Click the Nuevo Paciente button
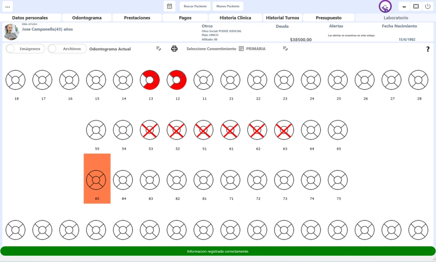Viewport: 436px width, 262px height. (228, 6)
